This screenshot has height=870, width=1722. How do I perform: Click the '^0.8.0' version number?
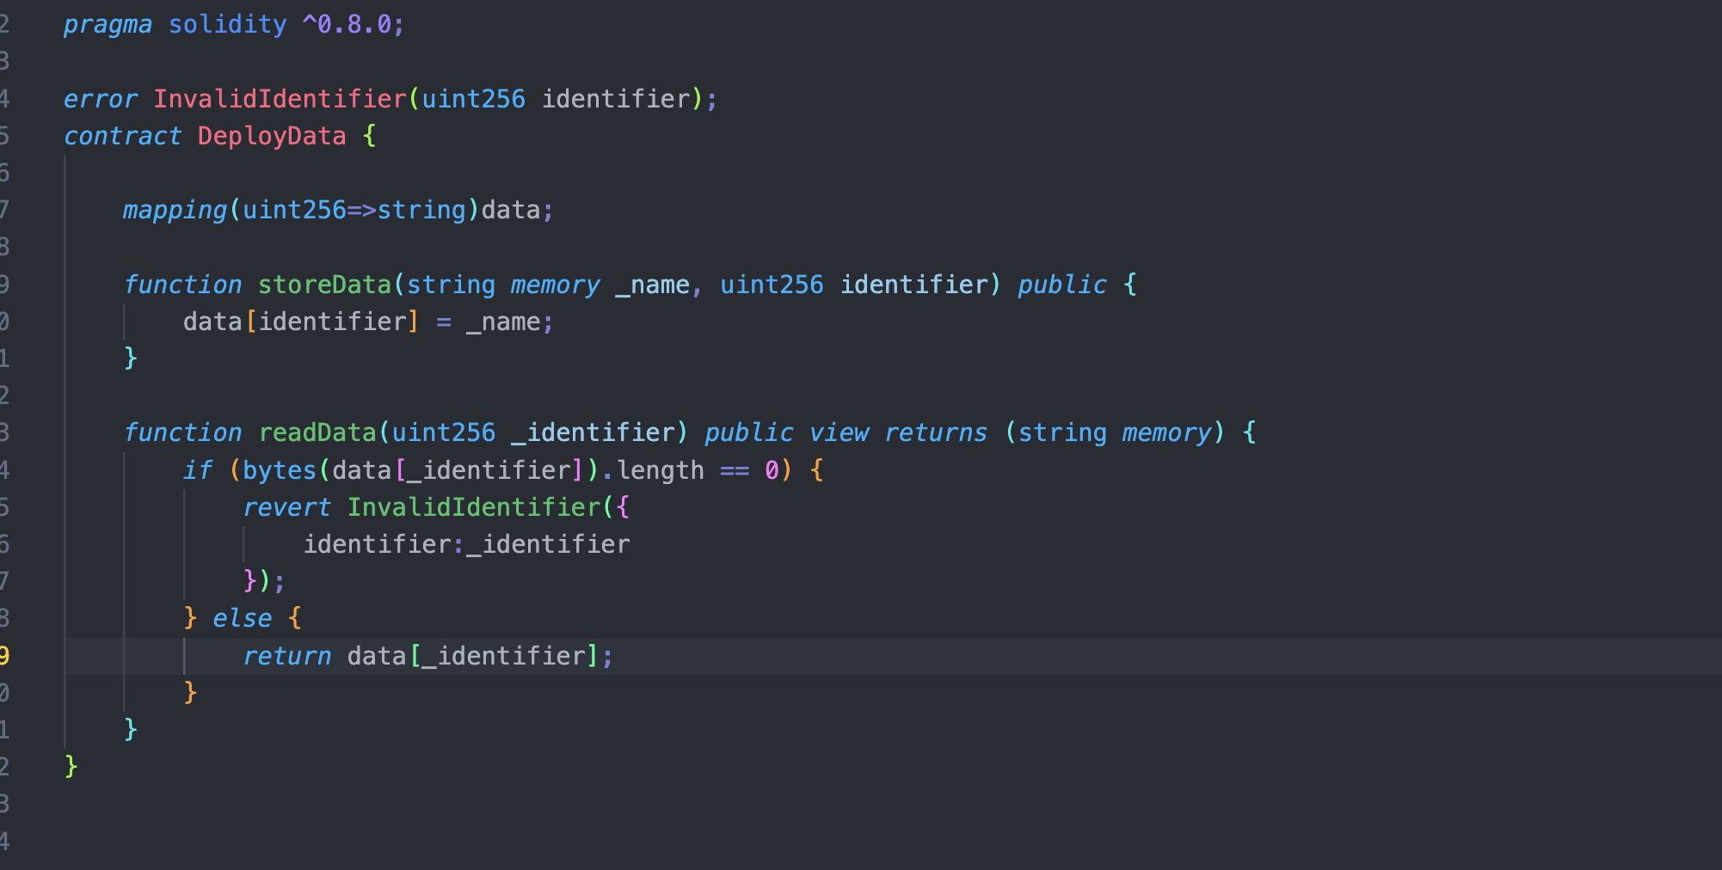coord(347,25)
